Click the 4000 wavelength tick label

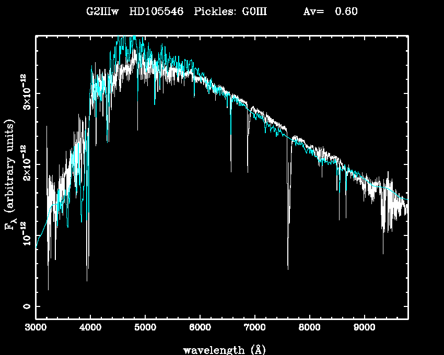(x=90, y=328)
